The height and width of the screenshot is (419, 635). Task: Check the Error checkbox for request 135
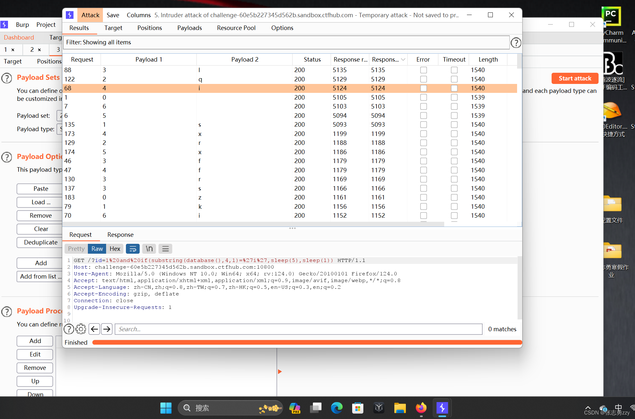[423, 124]
